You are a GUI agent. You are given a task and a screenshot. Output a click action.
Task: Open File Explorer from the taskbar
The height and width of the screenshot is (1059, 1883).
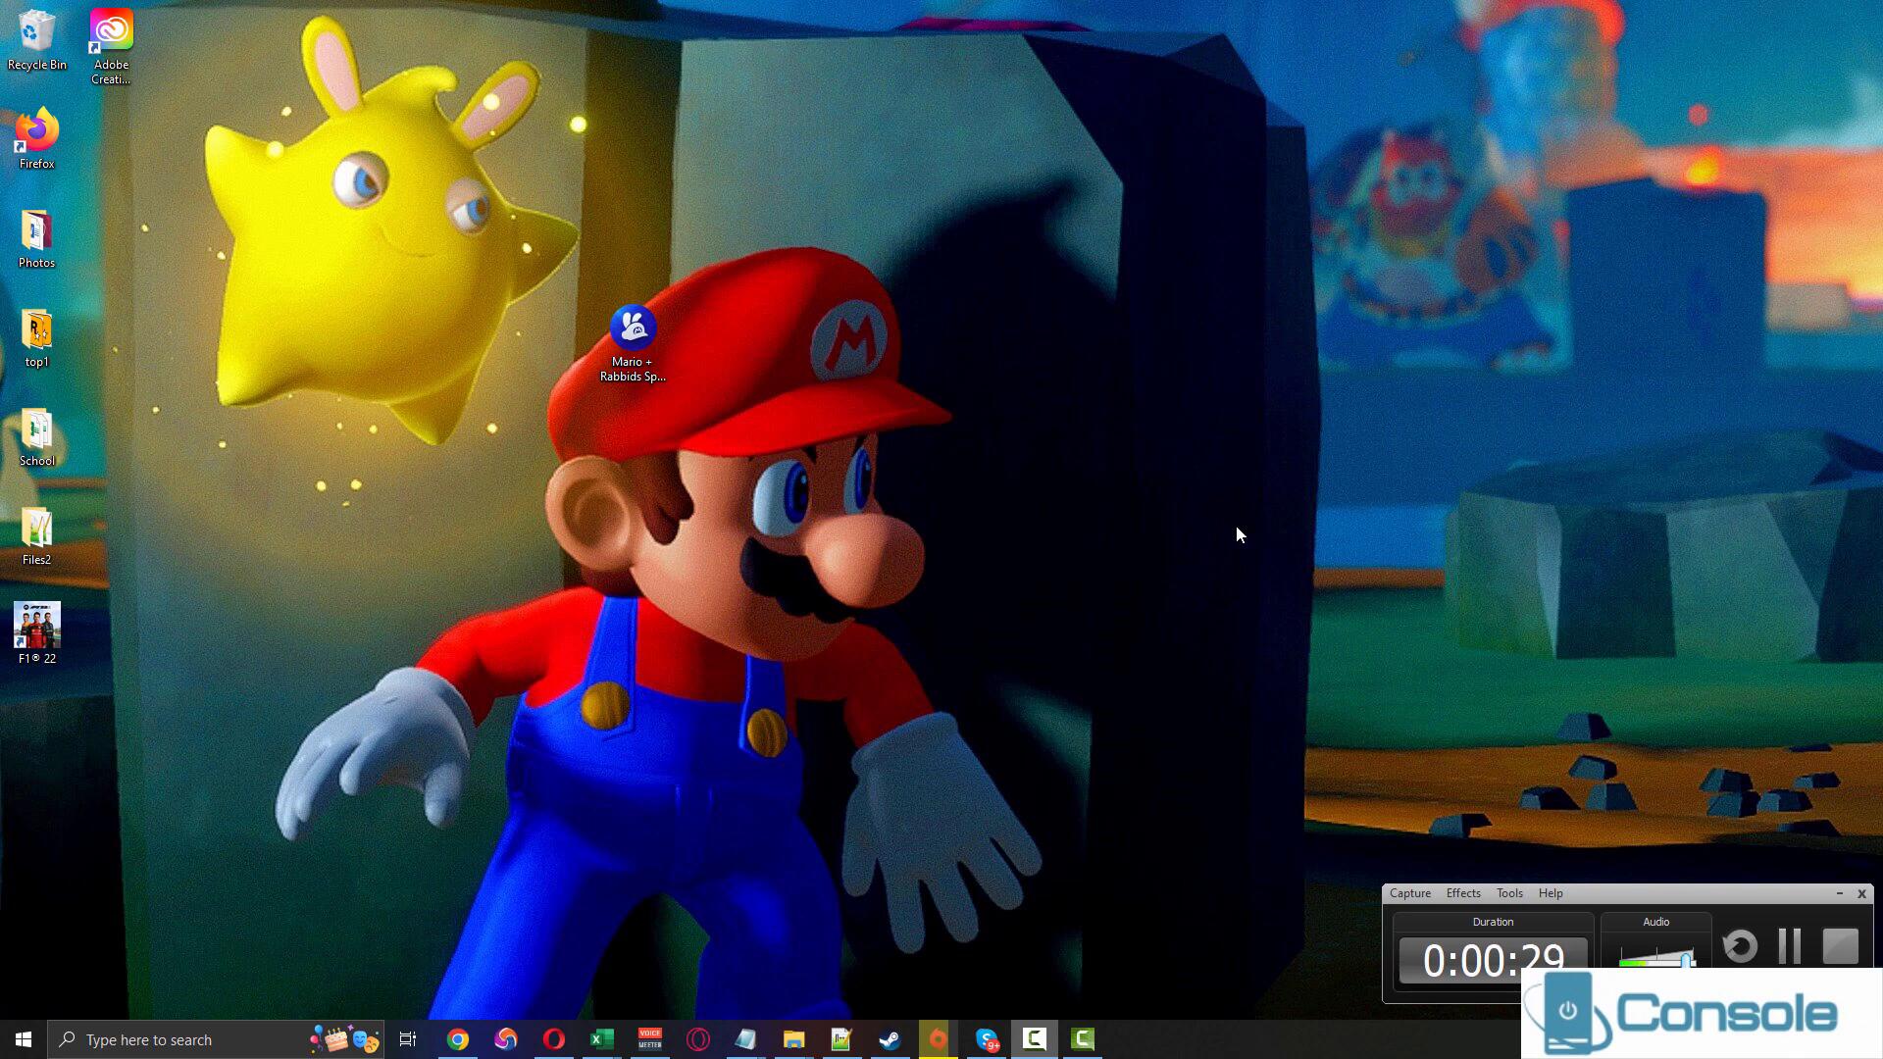pyautogui.click(x=793, y=1039)
